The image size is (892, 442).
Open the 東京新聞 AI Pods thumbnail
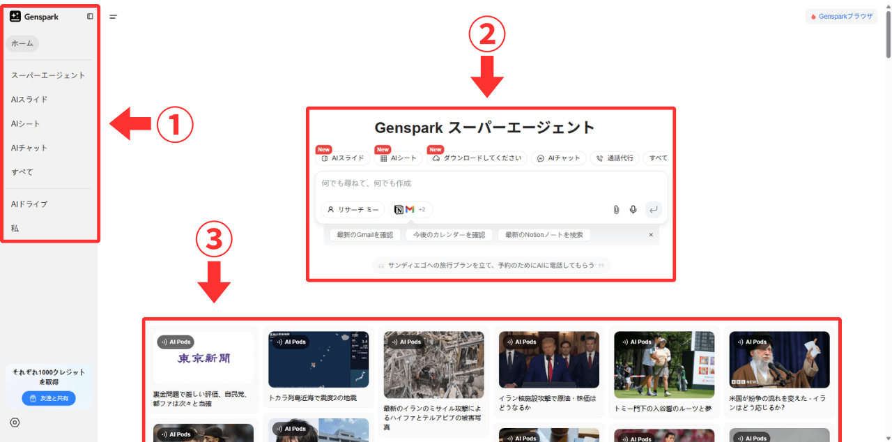pos(203,357)
